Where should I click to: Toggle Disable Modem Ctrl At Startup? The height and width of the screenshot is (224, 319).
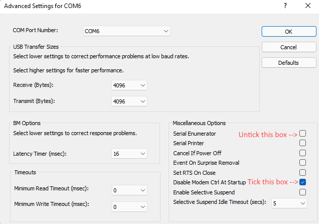click(302, 182)
